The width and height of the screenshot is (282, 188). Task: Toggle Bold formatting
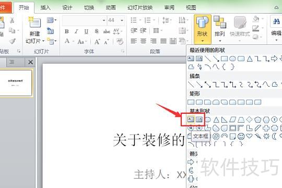[67, 31]
